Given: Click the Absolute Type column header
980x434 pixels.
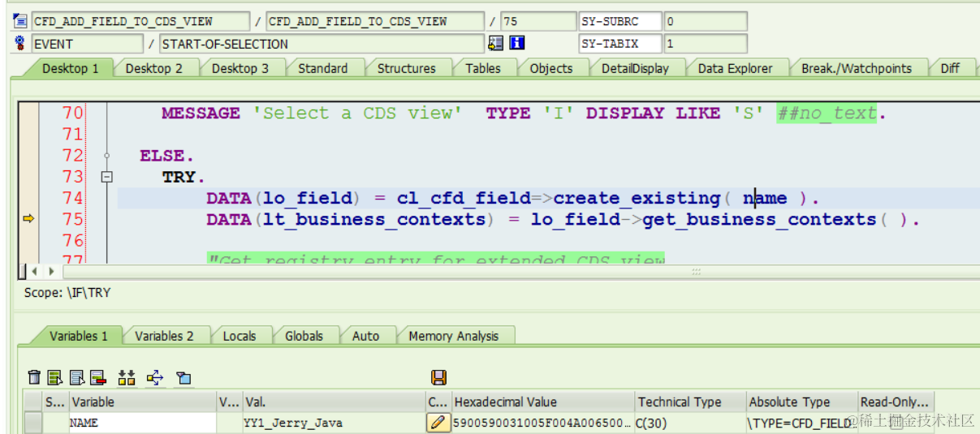Looking at the screenshot, I should pyautogui.click(x=801, y=402).
